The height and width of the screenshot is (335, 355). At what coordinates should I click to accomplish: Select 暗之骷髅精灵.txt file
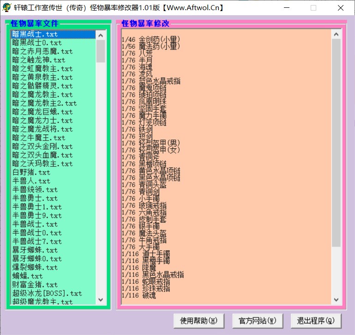[x=53, y=86]
